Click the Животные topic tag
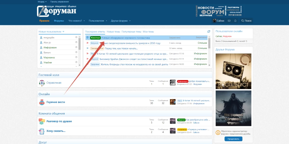This screenshot has height=144, width=289. 95,38
